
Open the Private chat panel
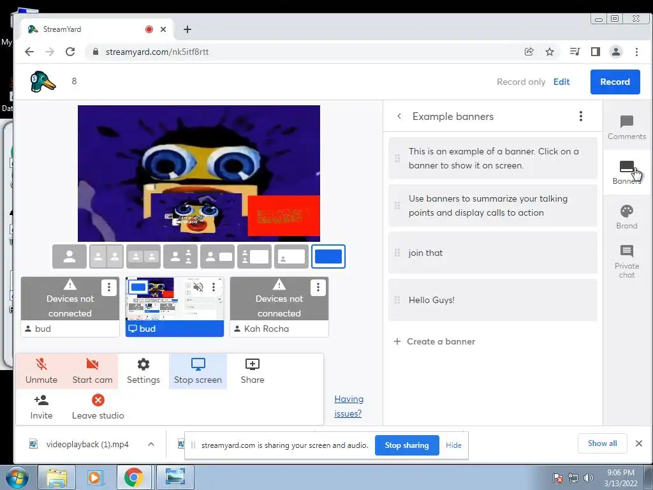point(626,261)
